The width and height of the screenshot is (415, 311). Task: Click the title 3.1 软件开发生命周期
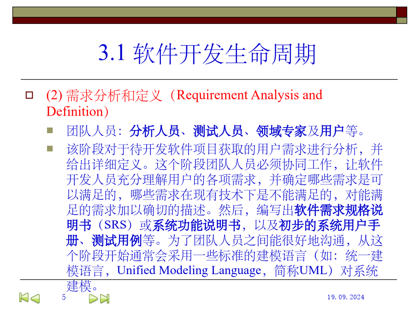click(x=207, y=54)
